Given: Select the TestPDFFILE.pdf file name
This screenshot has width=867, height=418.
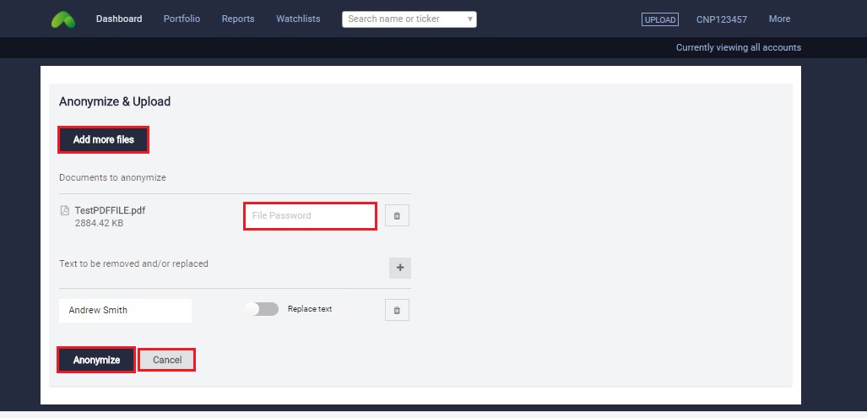Looking at the screenshot, I should click(110, 210).
